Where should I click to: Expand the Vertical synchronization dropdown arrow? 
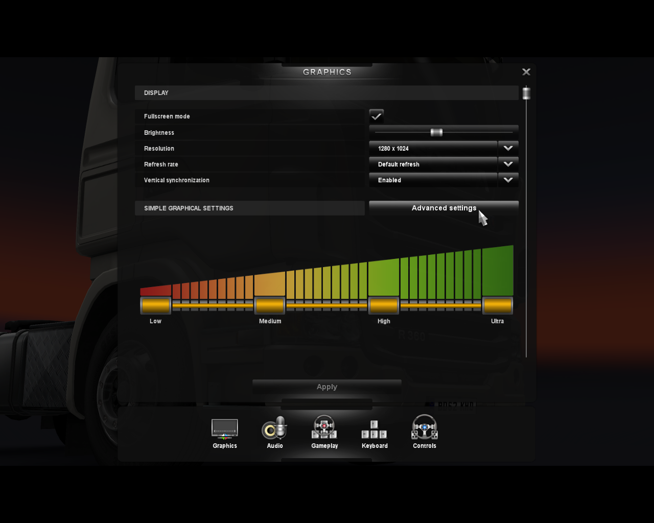tap(508, 180)
